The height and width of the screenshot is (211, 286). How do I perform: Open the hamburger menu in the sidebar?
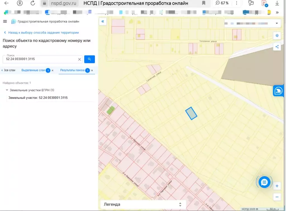pos(5,21)
